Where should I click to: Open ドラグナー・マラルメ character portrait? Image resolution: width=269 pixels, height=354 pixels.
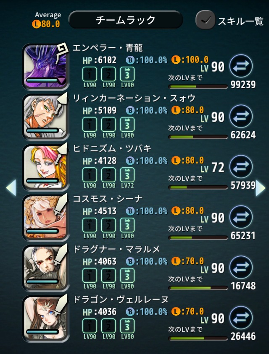tap(46, 268)
